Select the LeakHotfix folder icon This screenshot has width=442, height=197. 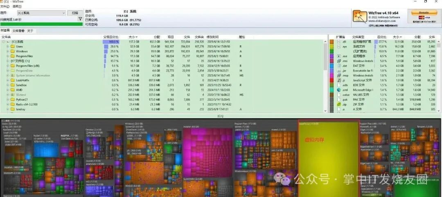coord(12,80)
